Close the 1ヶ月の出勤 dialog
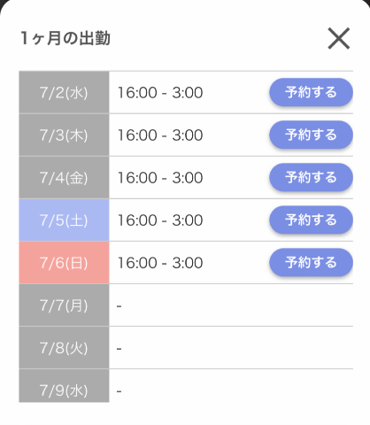This screenshot has width=370, height=425. [x=339, y=38]
